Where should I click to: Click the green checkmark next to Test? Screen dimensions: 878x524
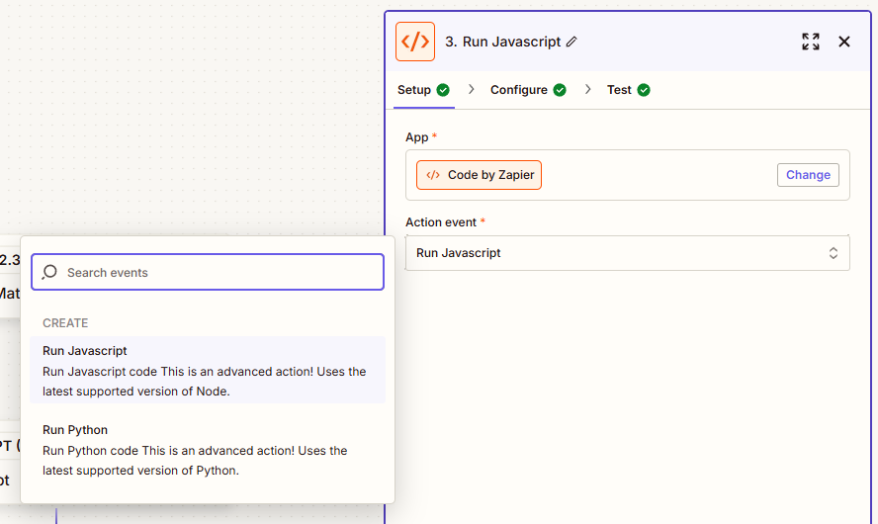(644, 90)
